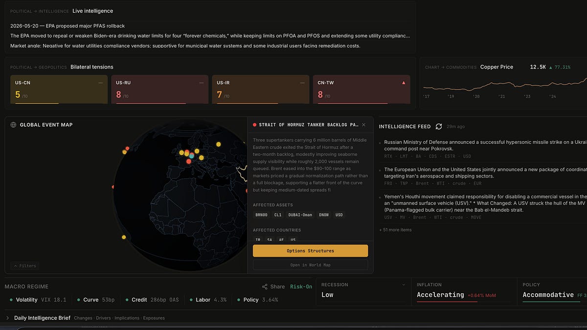587x330 pixels.
Task: Click the red dot in the event panel title
Action: pos(254,125)
